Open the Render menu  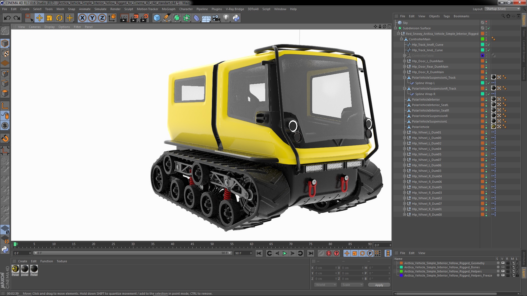coord(115,9)
